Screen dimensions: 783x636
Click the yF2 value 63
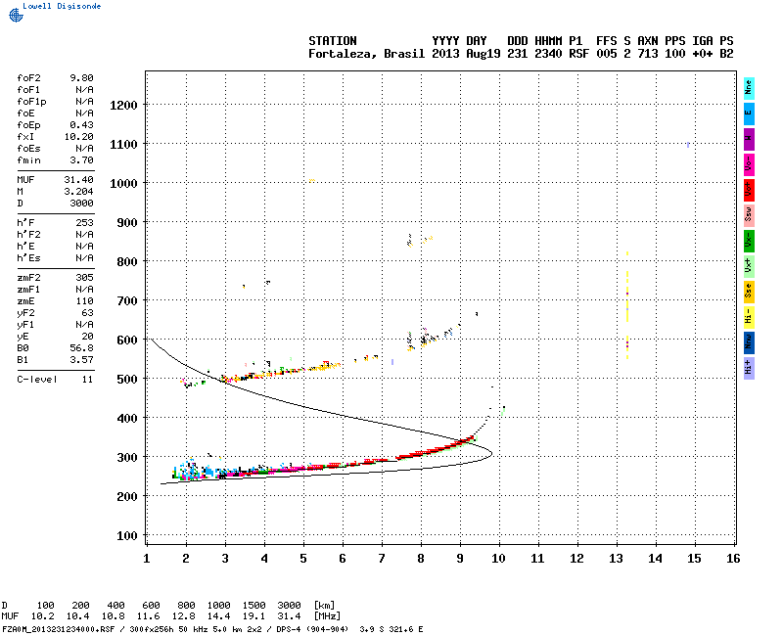pyautogui.click(x=87, y=313)
